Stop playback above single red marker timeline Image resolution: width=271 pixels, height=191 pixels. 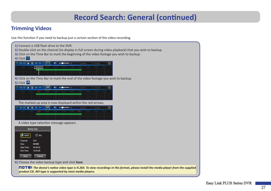(x=36, y=88)
